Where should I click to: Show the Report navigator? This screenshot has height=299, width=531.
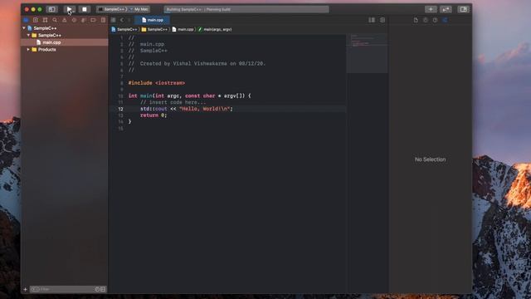pos(103,20)
